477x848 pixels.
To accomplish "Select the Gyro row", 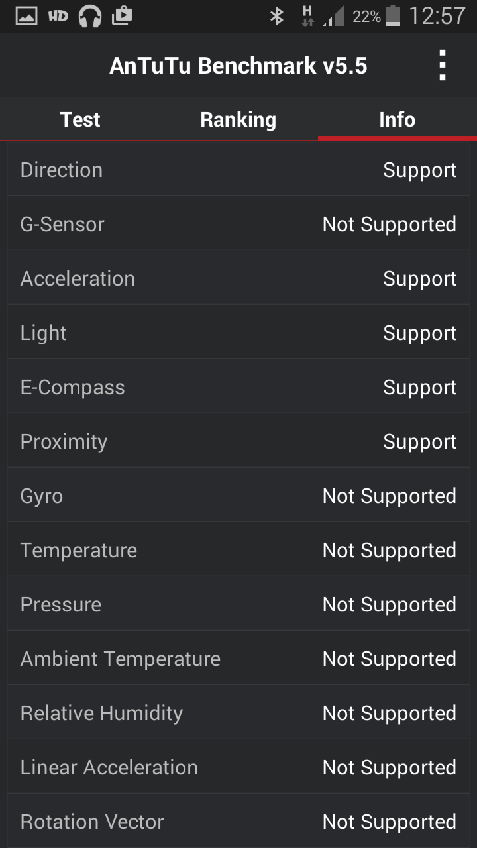I will [238, 496].
